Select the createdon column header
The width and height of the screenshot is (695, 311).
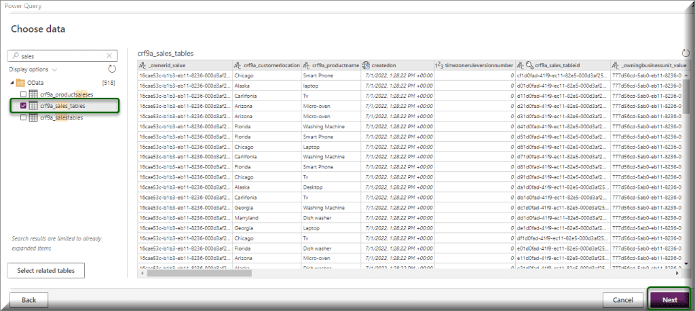398,65
